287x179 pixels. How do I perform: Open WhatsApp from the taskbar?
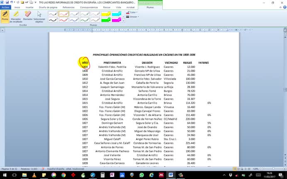point(142,175)
